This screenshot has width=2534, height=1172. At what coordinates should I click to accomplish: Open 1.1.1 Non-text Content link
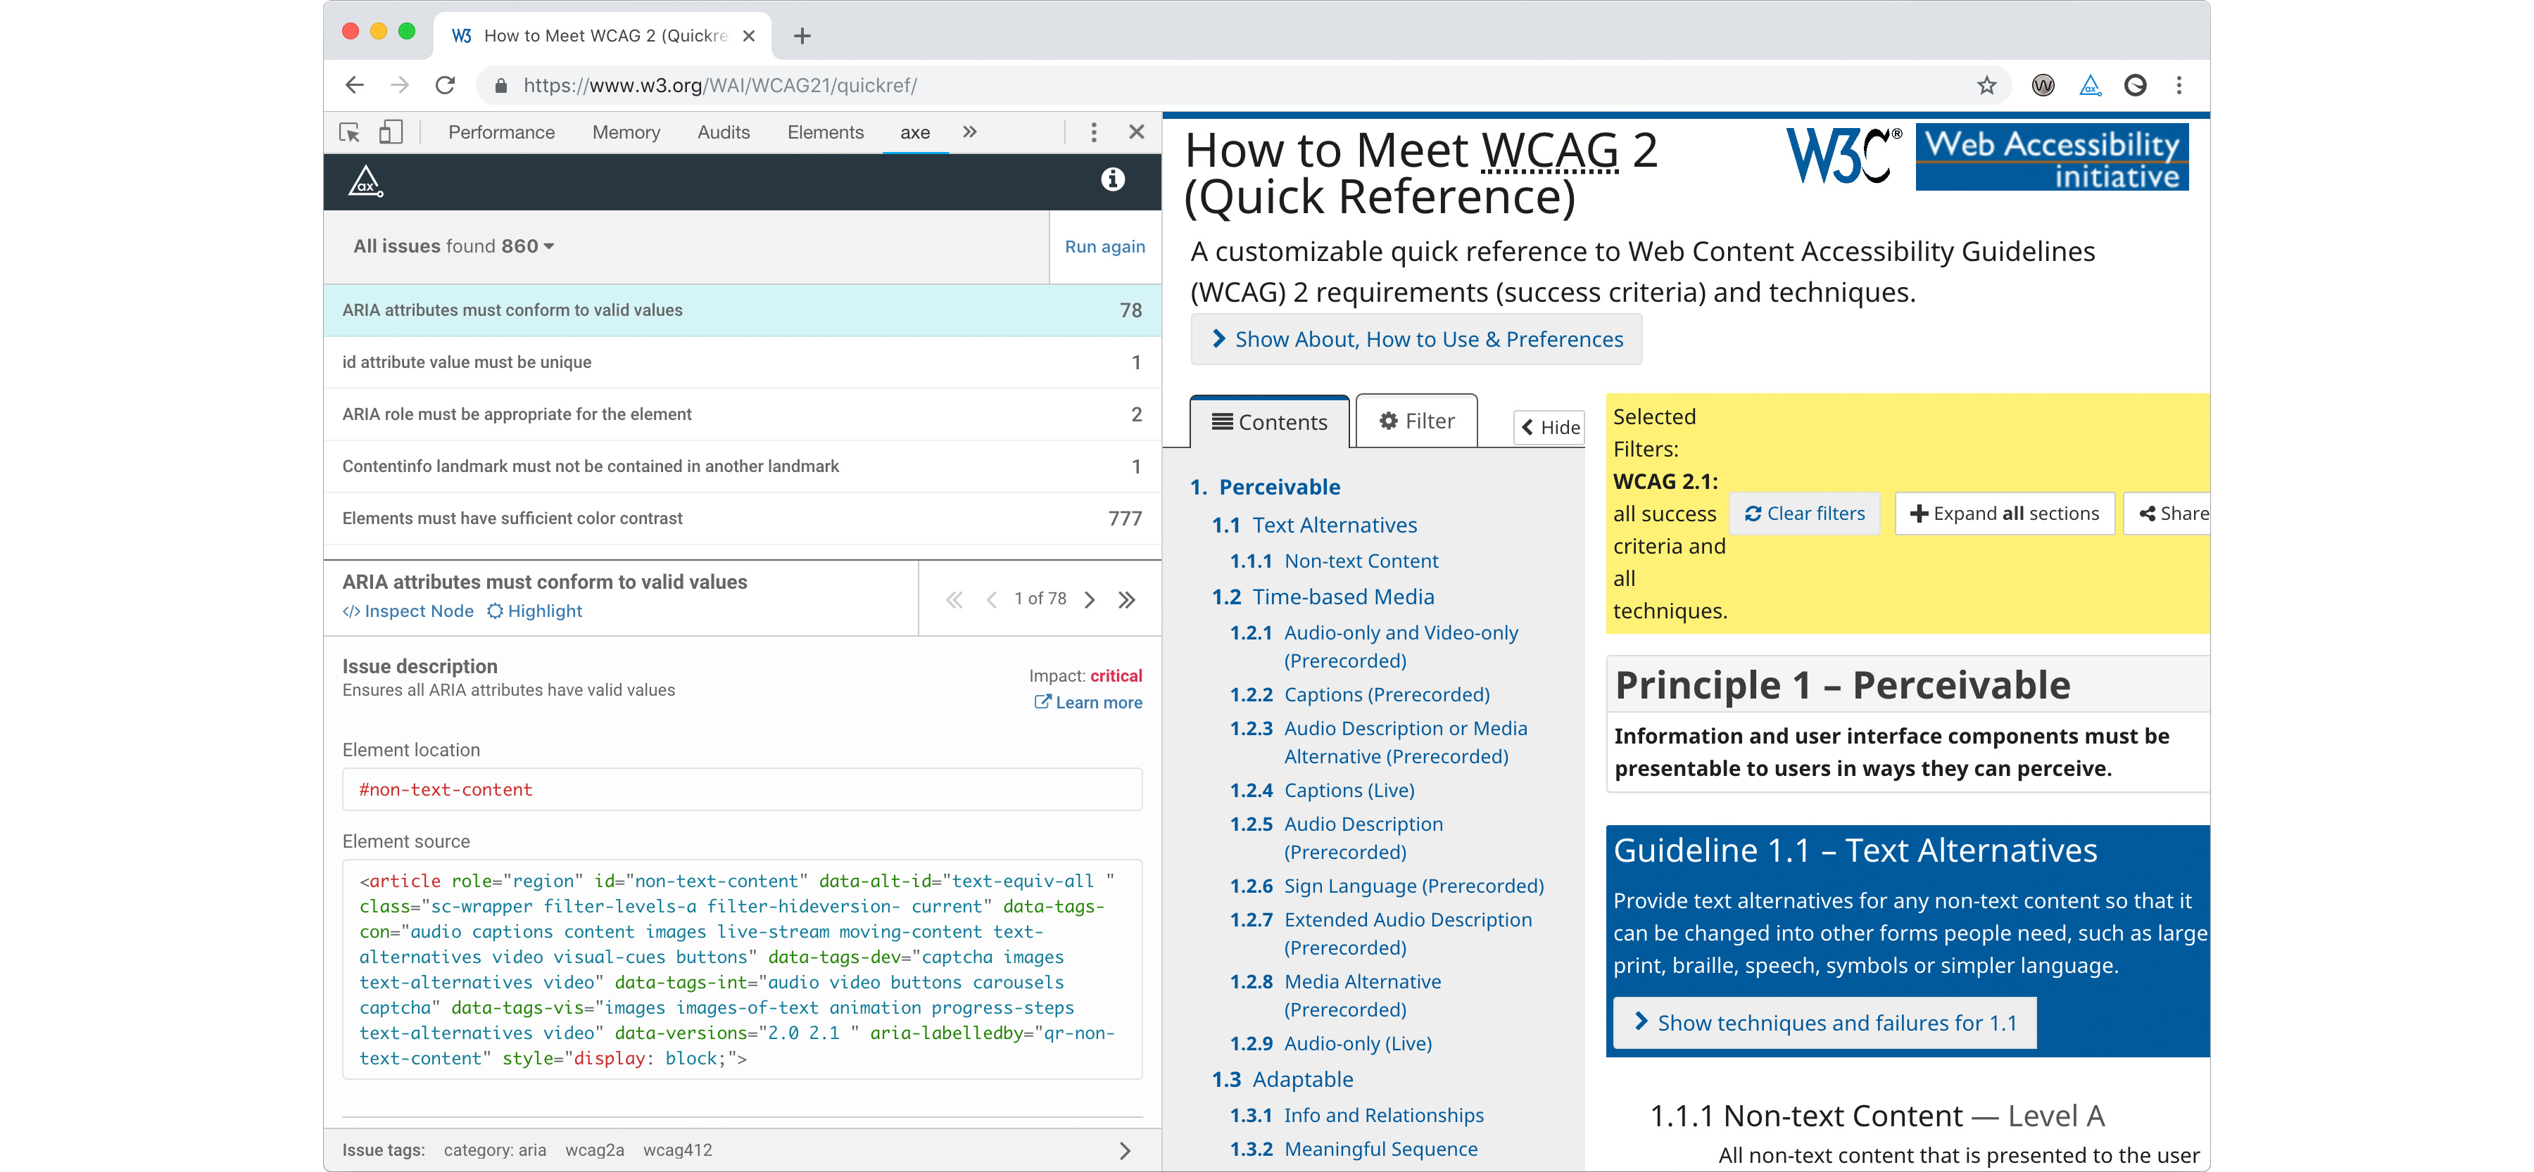(1334, 561)
